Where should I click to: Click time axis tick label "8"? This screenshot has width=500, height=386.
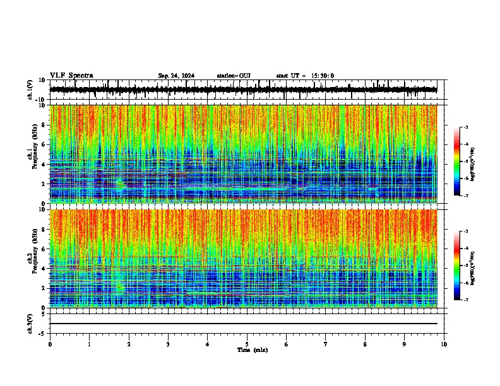point(365,344)
